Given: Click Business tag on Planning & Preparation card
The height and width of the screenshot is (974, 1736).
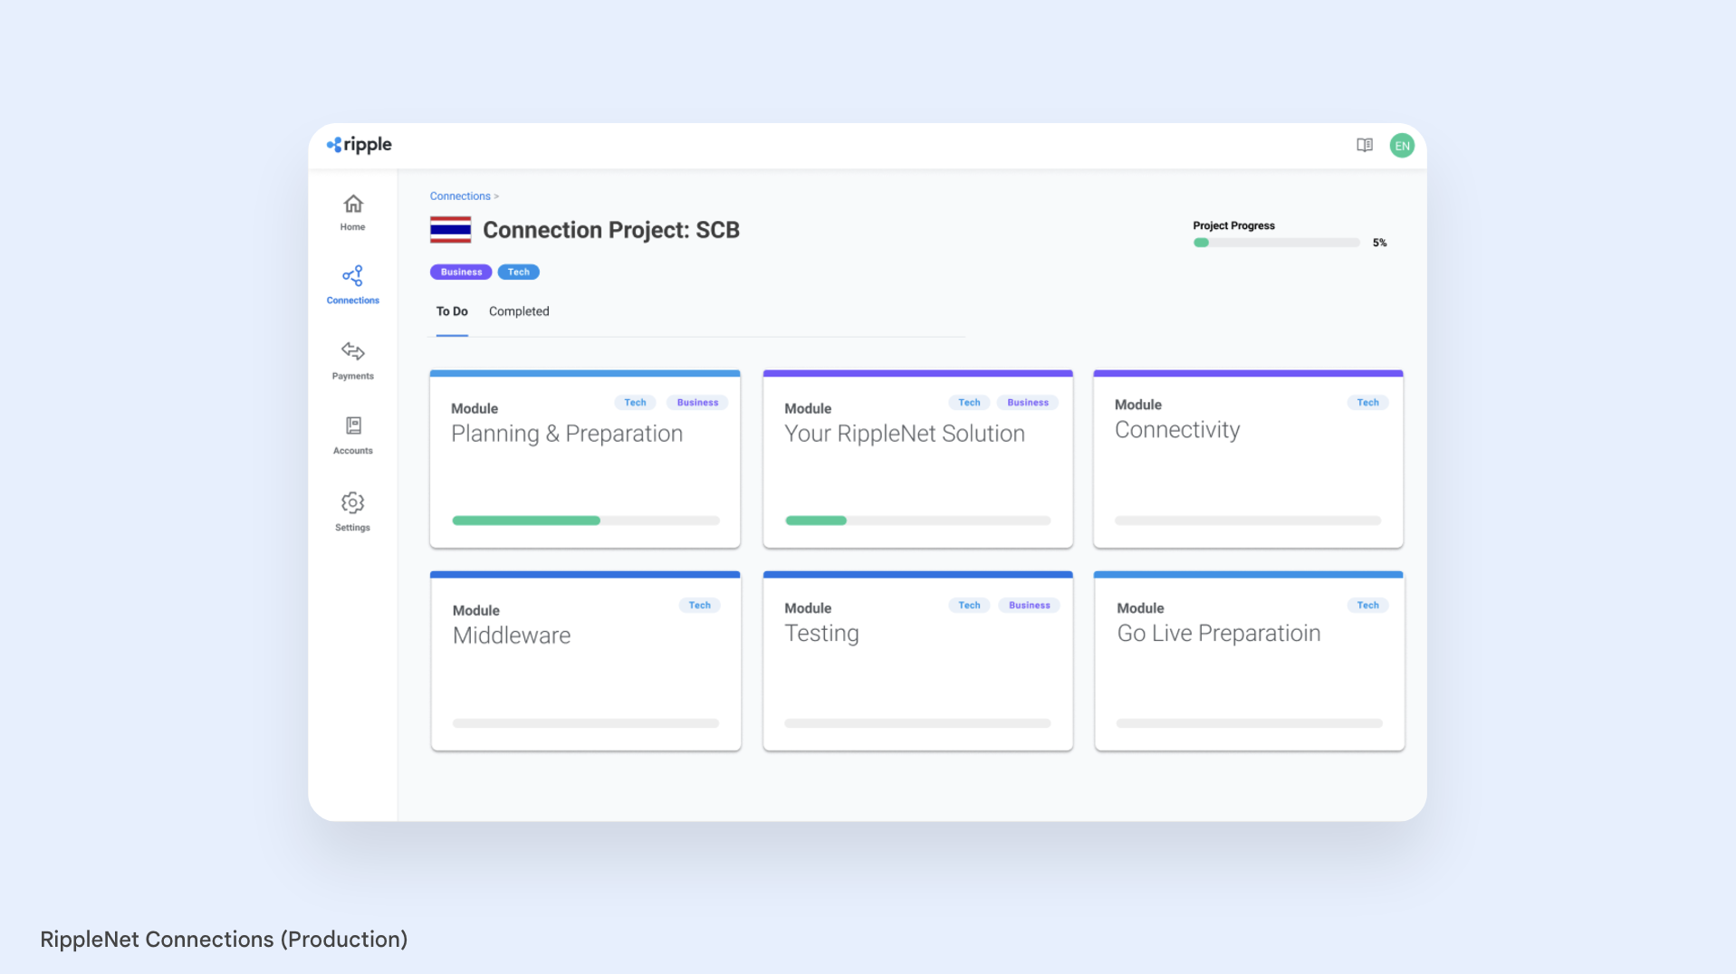Looking at the screenshot, I should [697, 403].
